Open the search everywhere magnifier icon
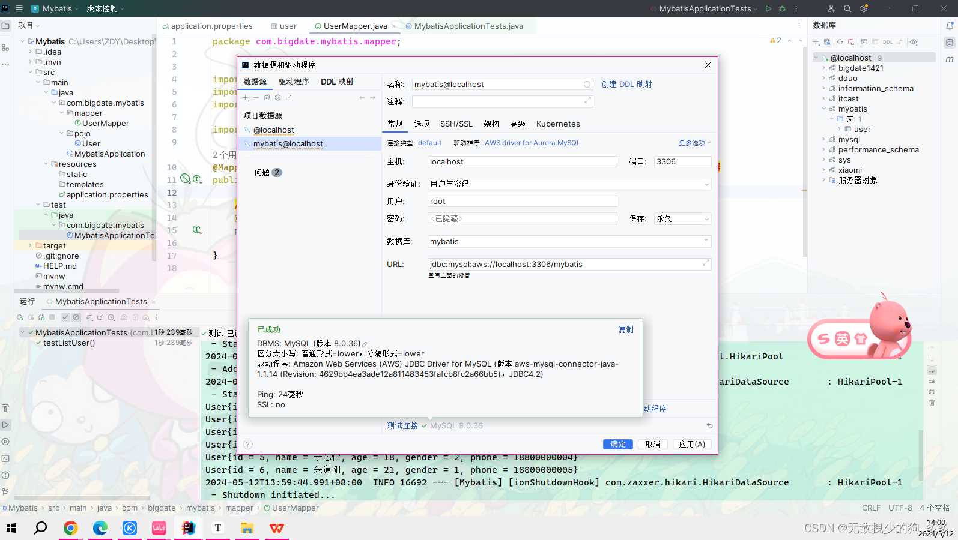 tap(847, 8)
